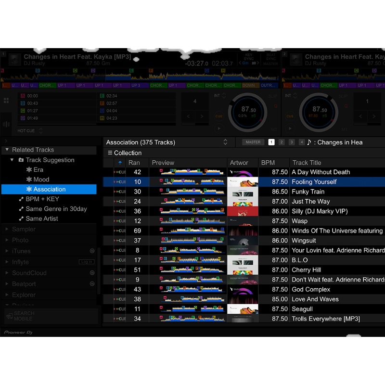Click preview waveform of Wingsuit

click(x=192, y=240)
